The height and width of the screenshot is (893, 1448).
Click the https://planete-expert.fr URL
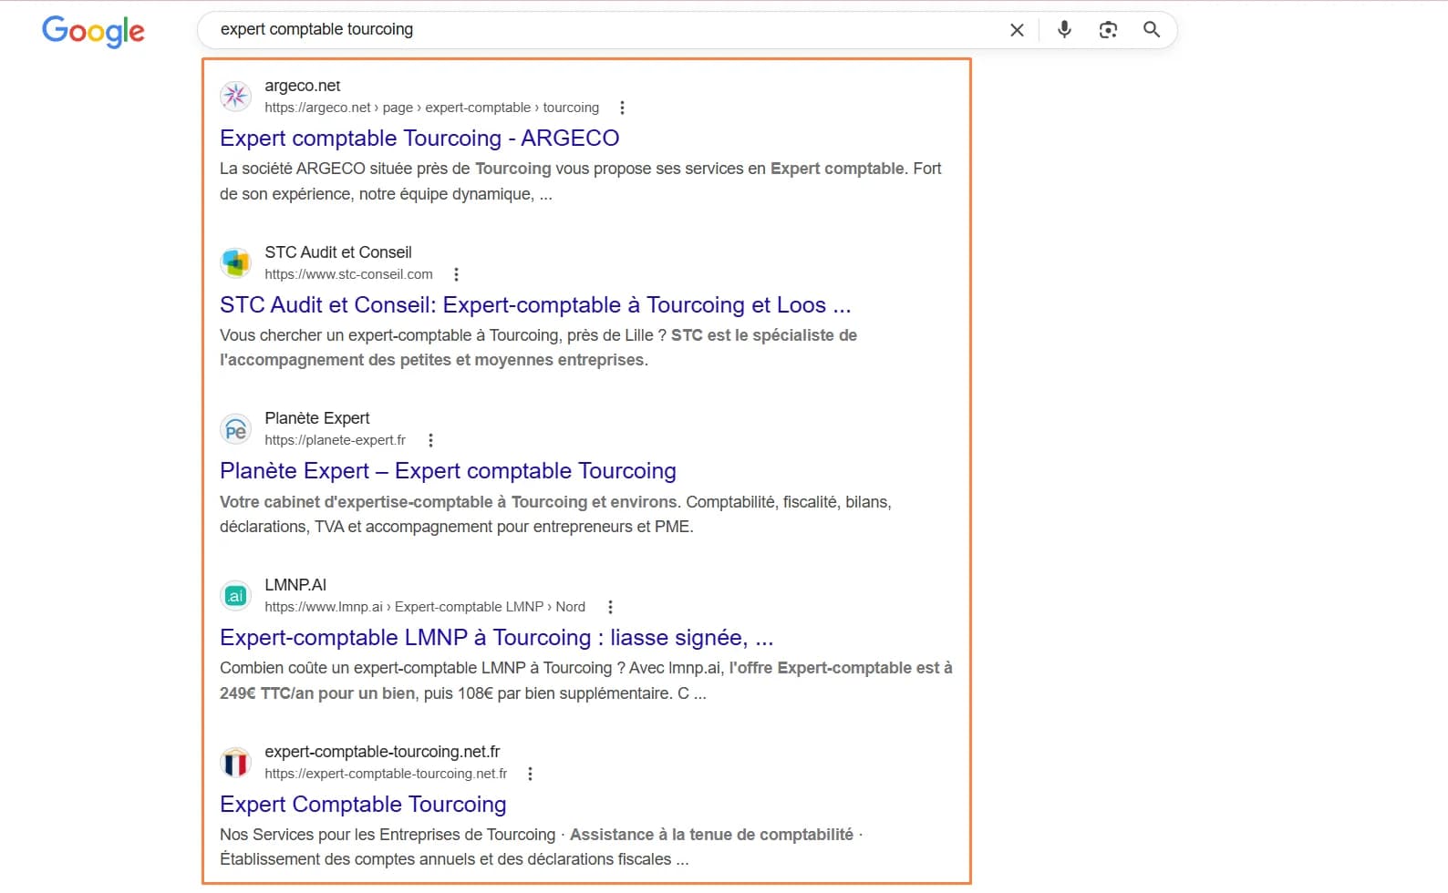(335, 440)
